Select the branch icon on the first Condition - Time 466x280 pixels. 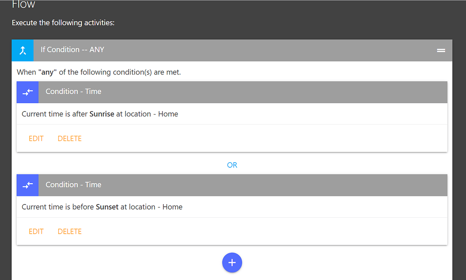pyautogui.click(x=27, y=92)
